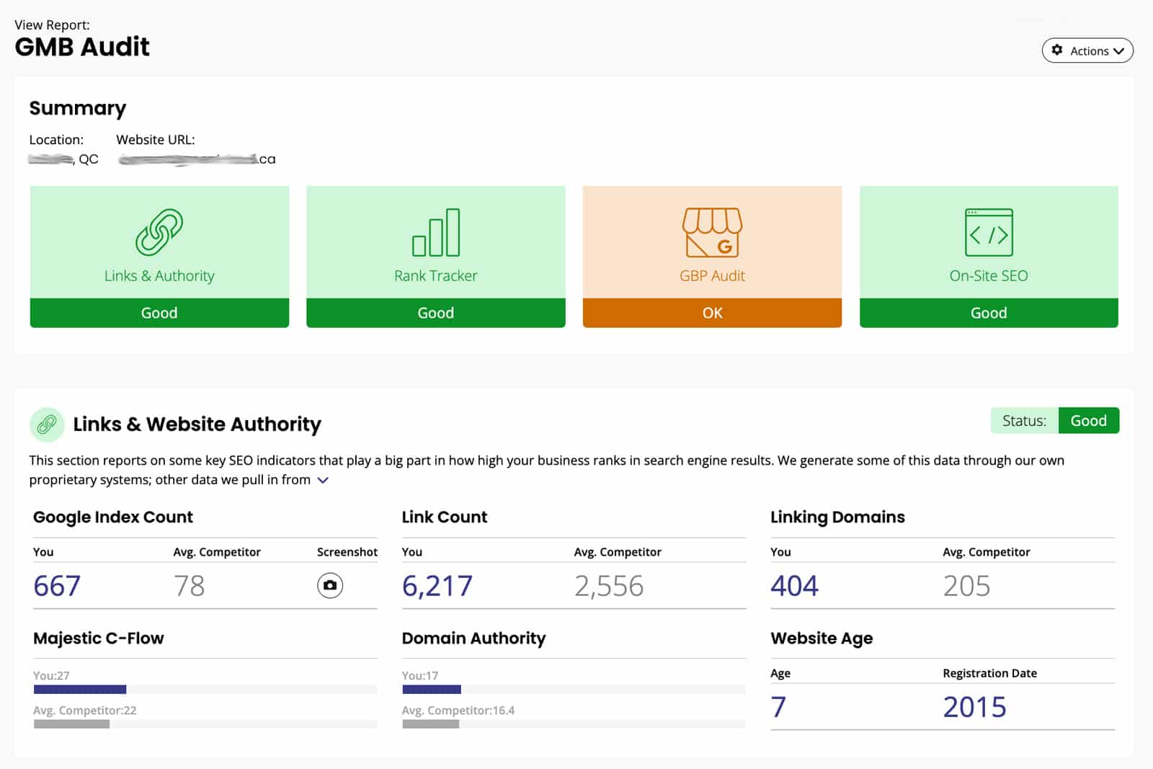Click the Linking Domains value 404

(794, 586)
